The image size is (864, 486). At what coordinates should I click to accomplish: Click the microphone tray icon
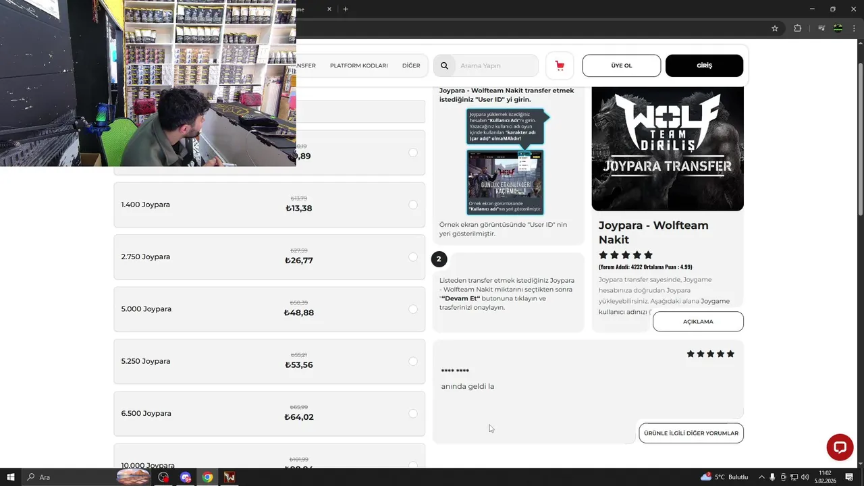pyautogui.click(x=773, y=477)
